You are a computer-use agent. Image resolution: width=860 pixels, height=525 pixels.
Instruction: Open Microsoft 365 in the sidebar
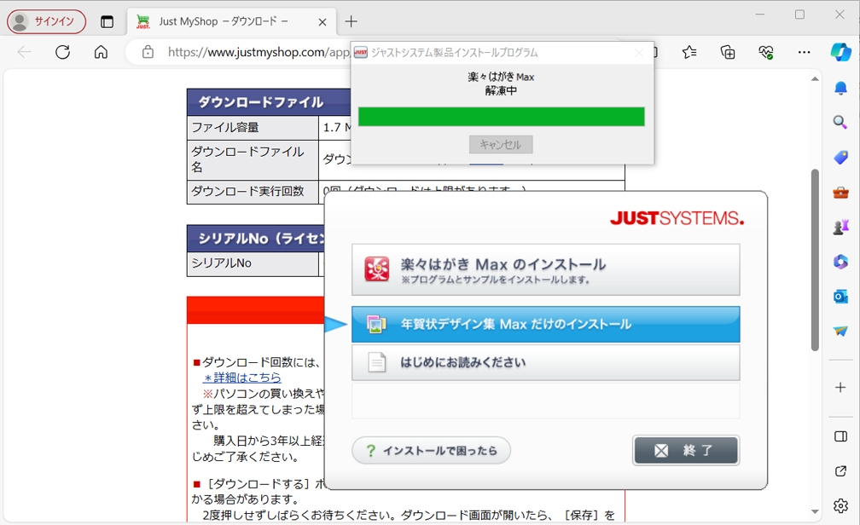pyautogui.click(x=841, y=262)
